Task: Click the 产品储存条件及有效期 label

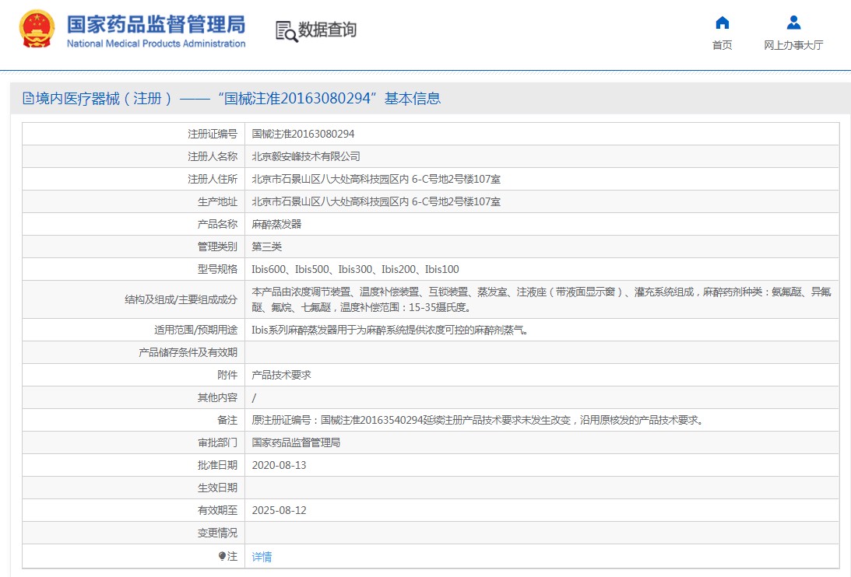Action: click(x=188, y=352)
